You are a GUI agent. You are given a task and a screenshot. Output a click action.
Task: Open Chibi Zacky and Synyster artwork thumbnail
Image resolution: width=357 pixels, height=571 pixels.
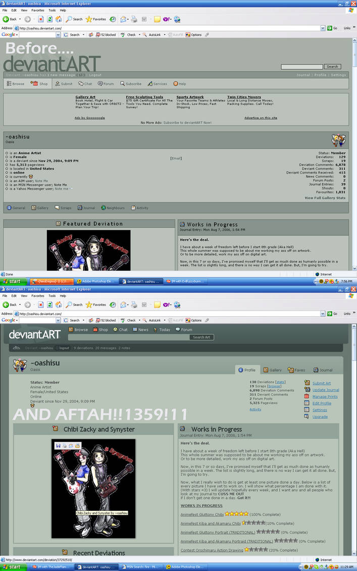(x=93, y=488)
